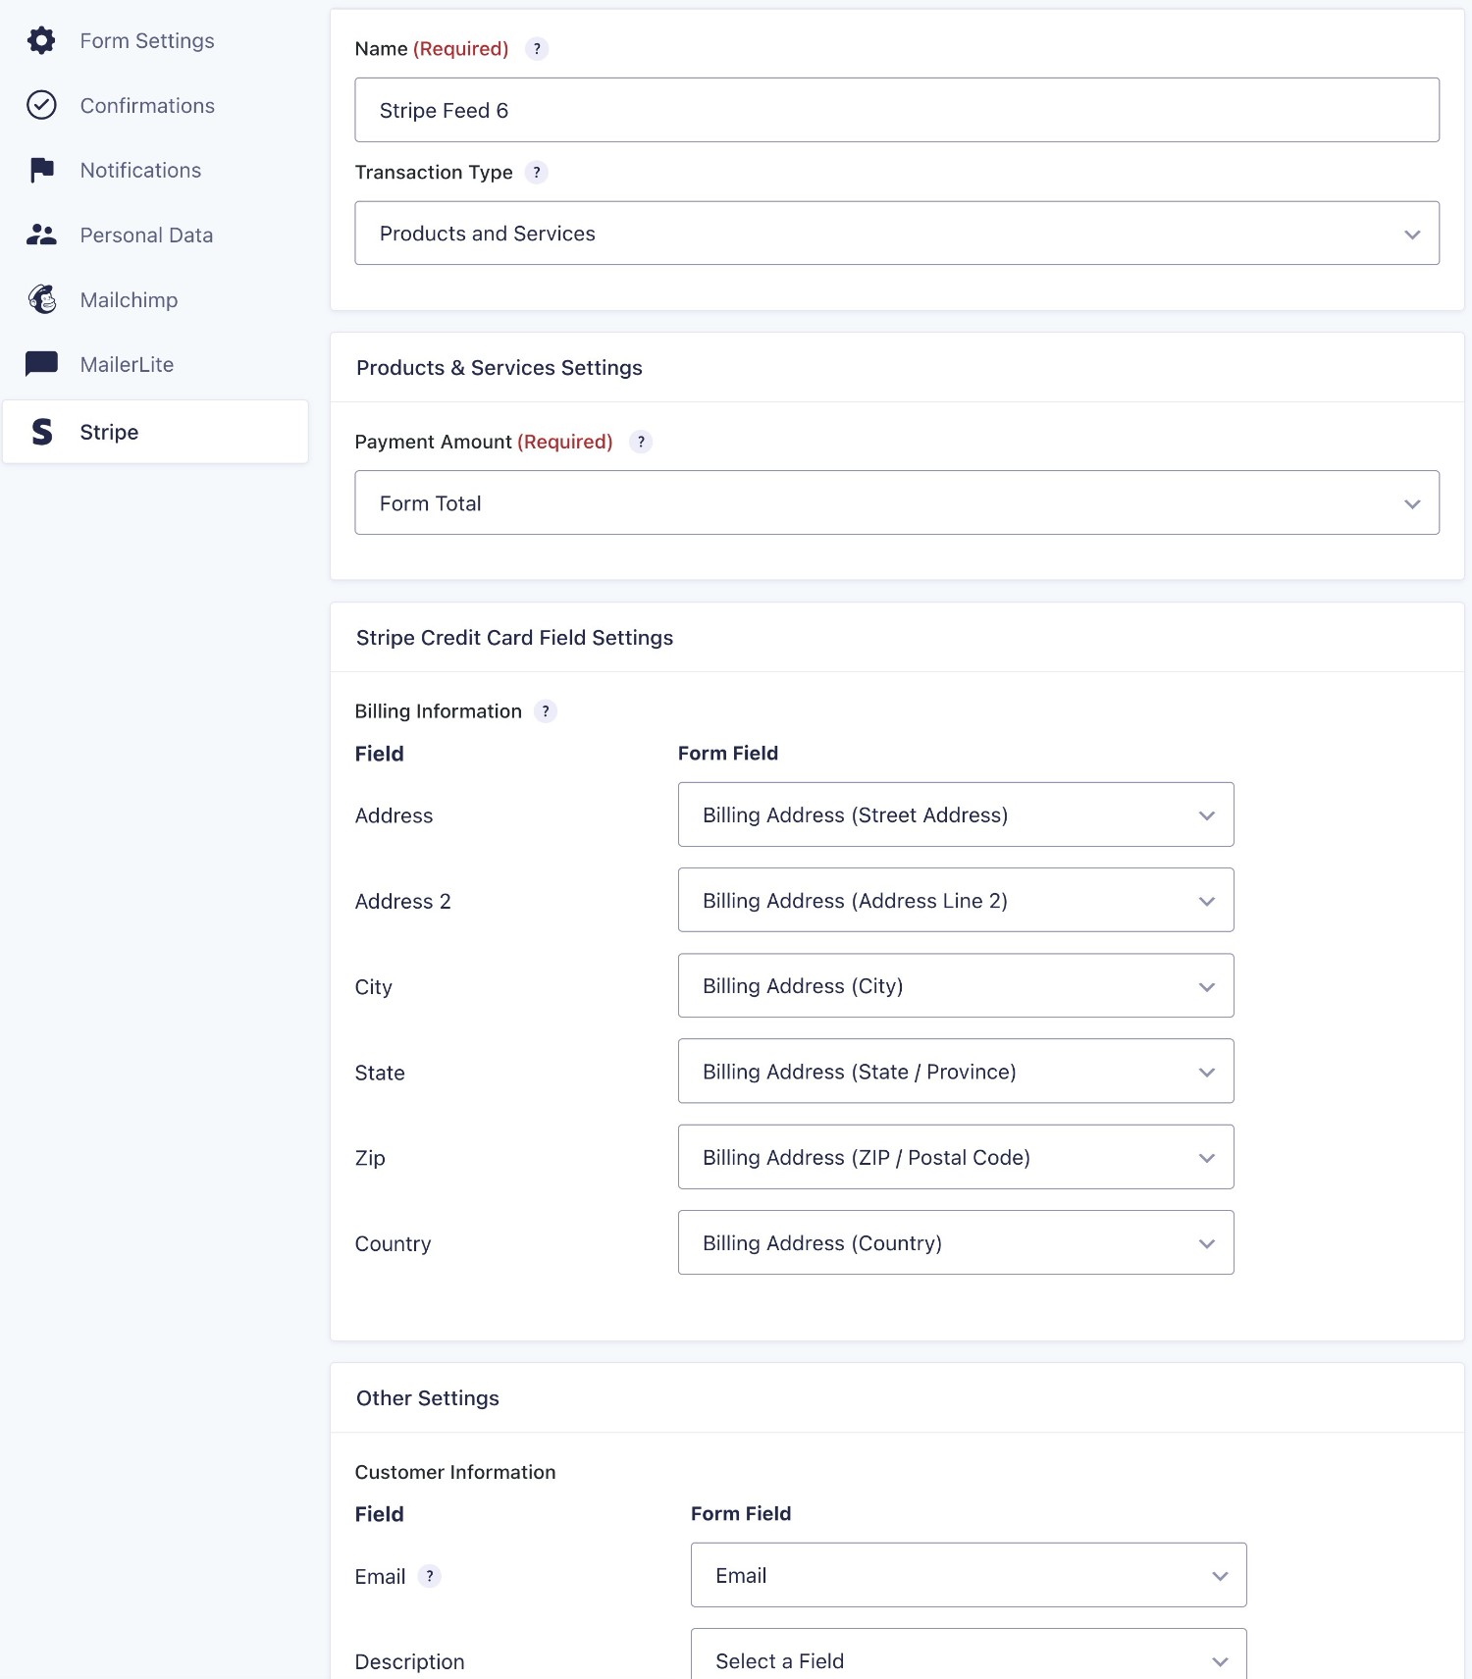
Task: Click the Stripe Credit Card Field Settings heading
Action: 515,638
